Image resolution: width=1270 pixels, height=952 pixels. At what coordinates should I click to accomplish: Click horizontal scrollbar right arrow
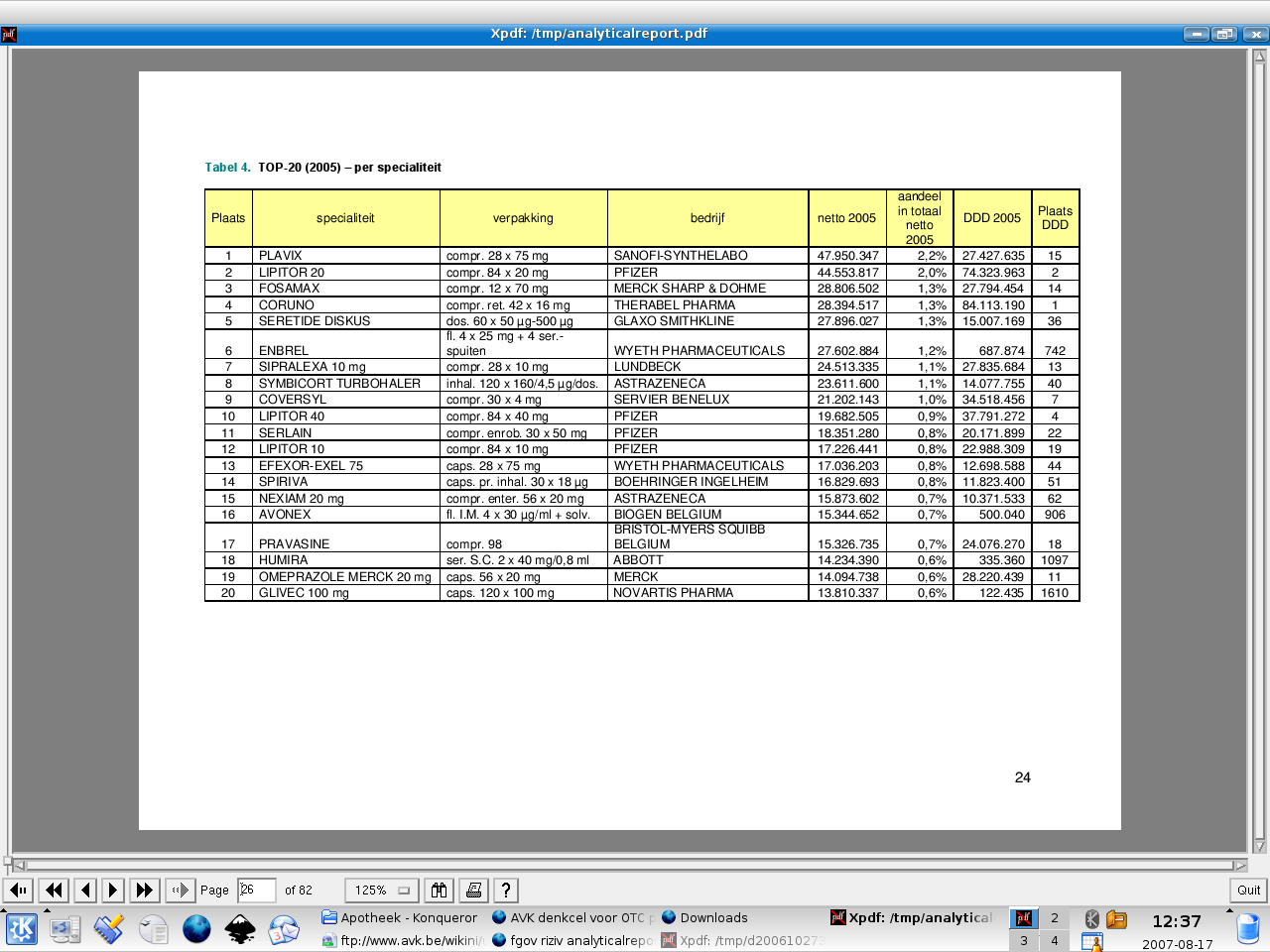tap(1240, 865)
